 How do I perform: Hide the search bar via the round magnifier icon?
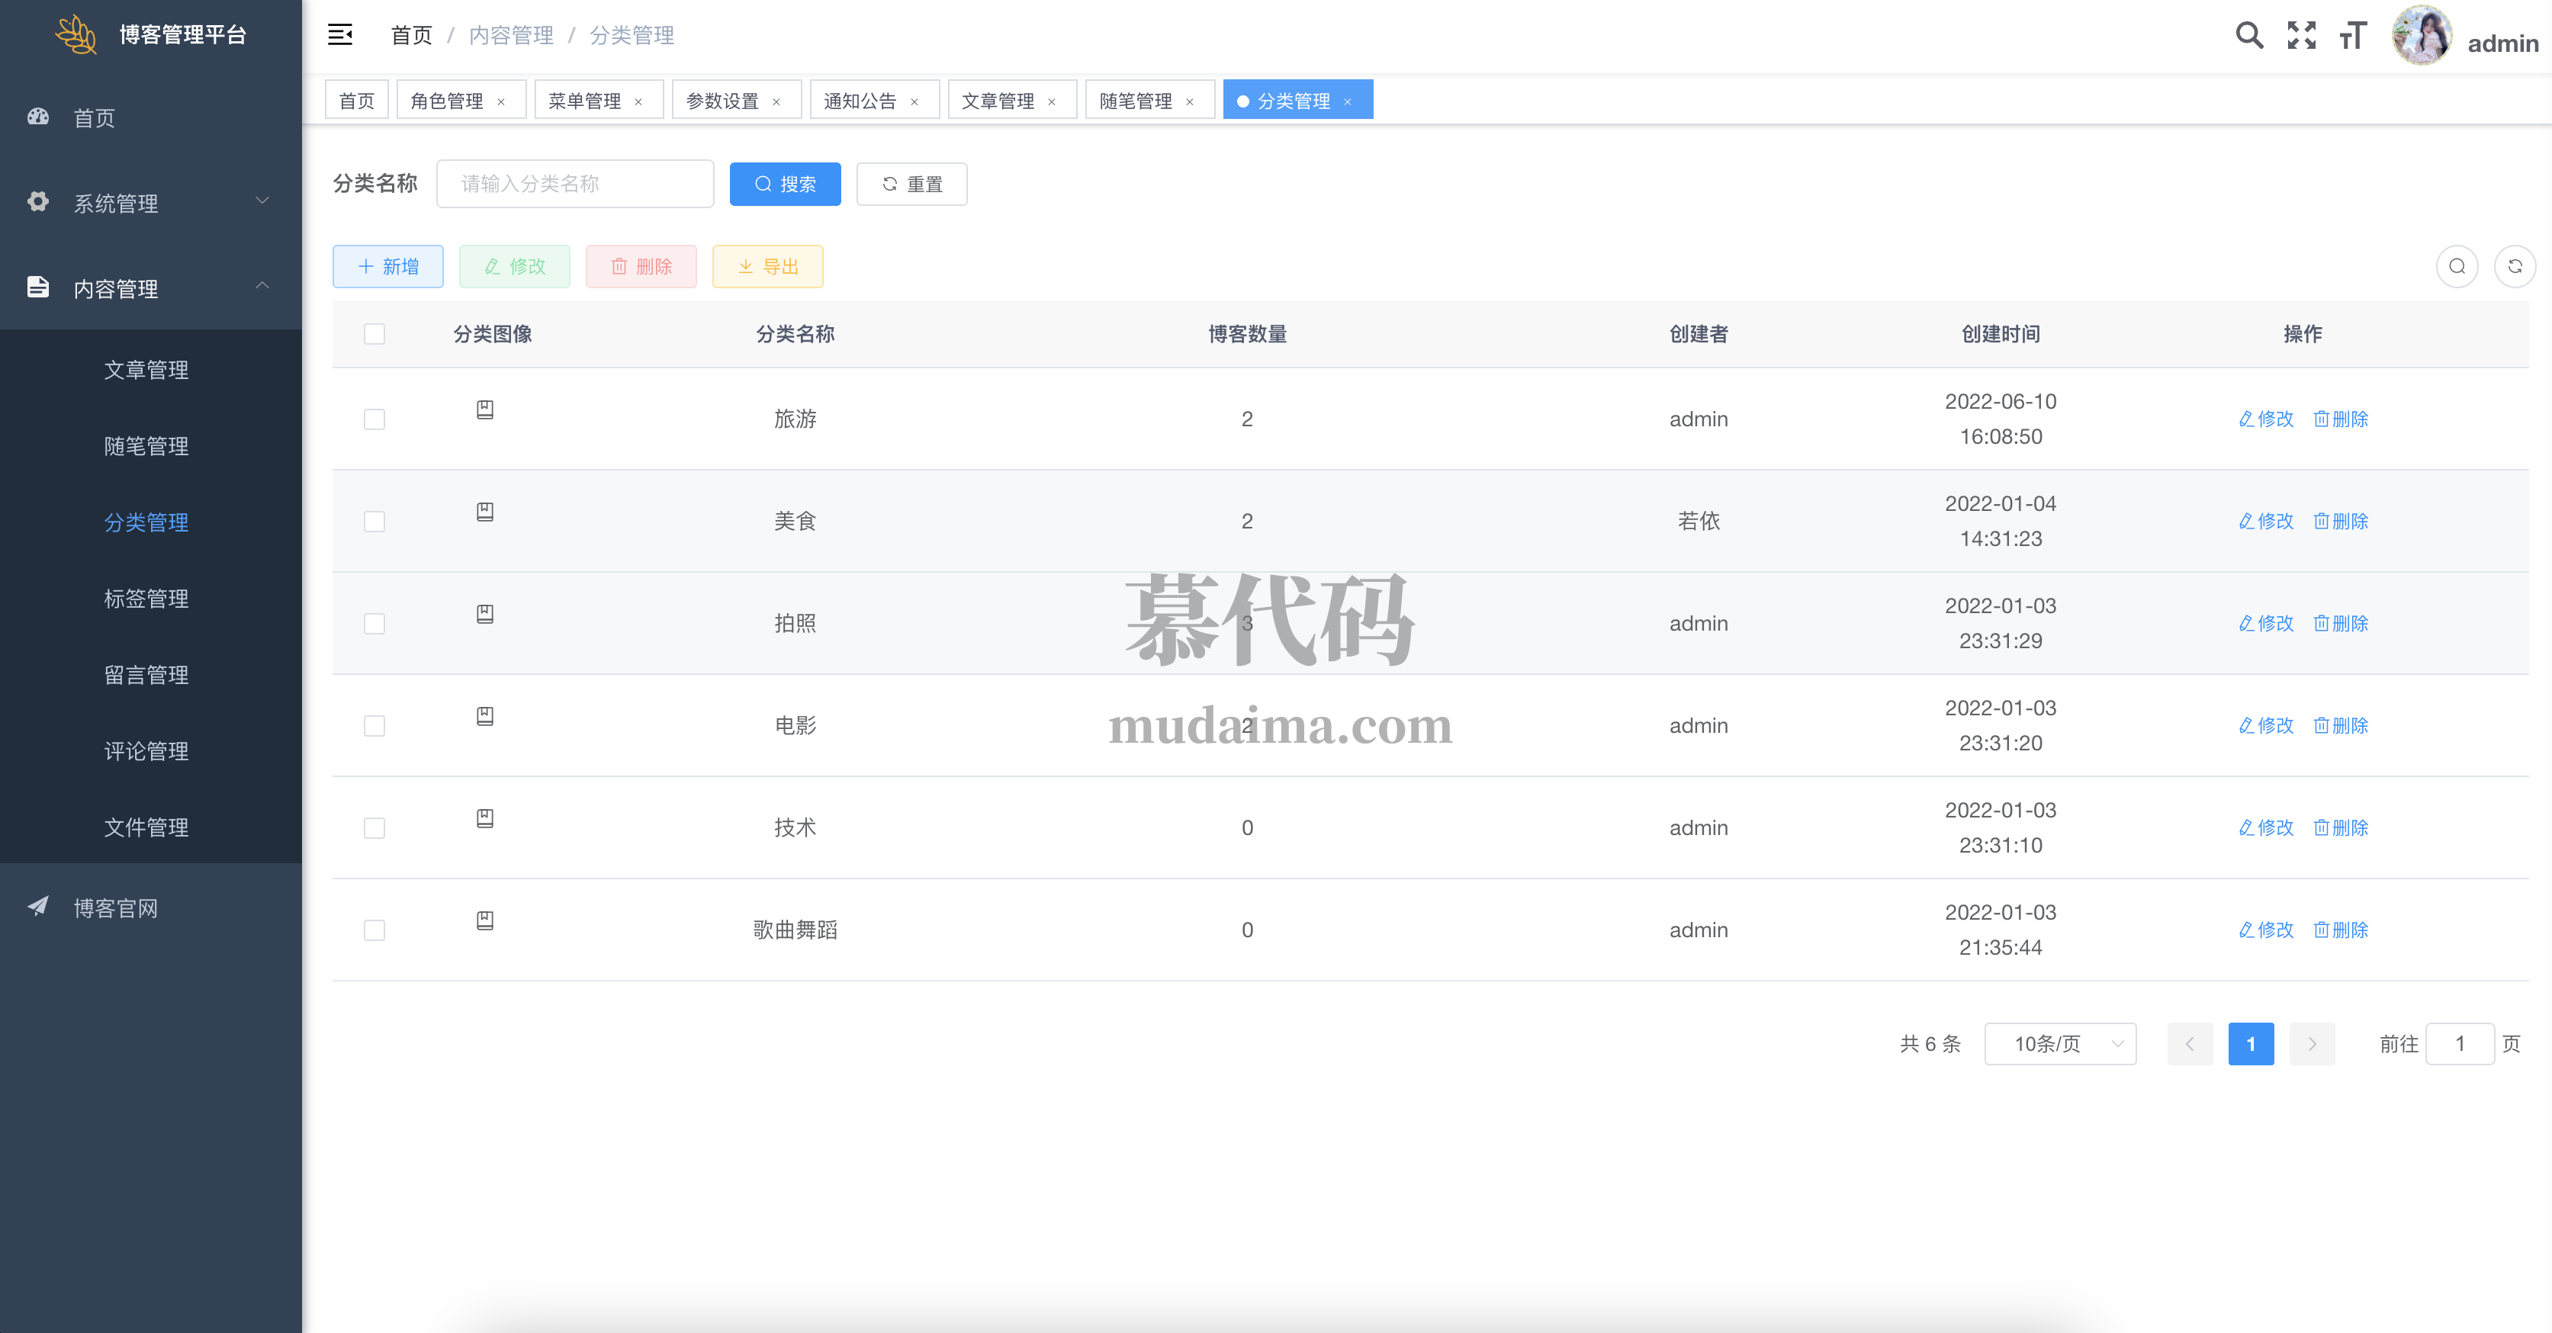click(2457, 266)
